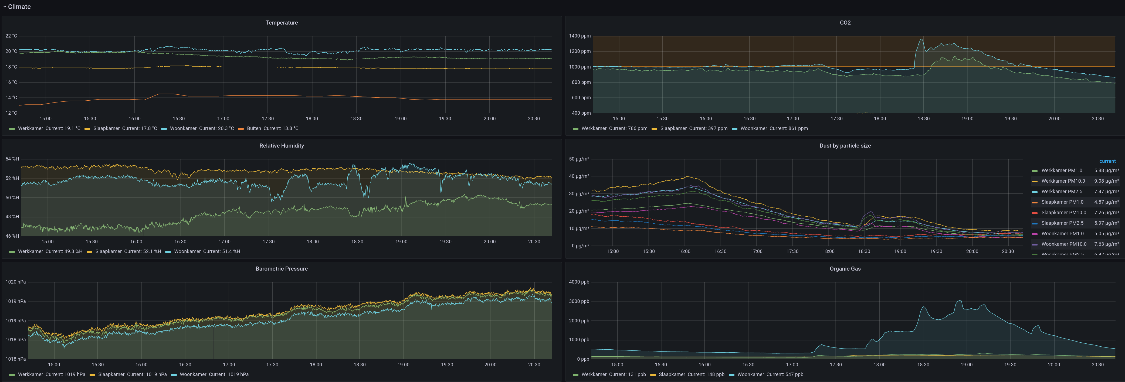Toggle Woonkamer series in the Relative Humidity legend

point(187,251)
